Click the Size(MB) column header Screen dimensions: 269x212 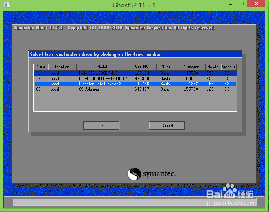[142, 67]
